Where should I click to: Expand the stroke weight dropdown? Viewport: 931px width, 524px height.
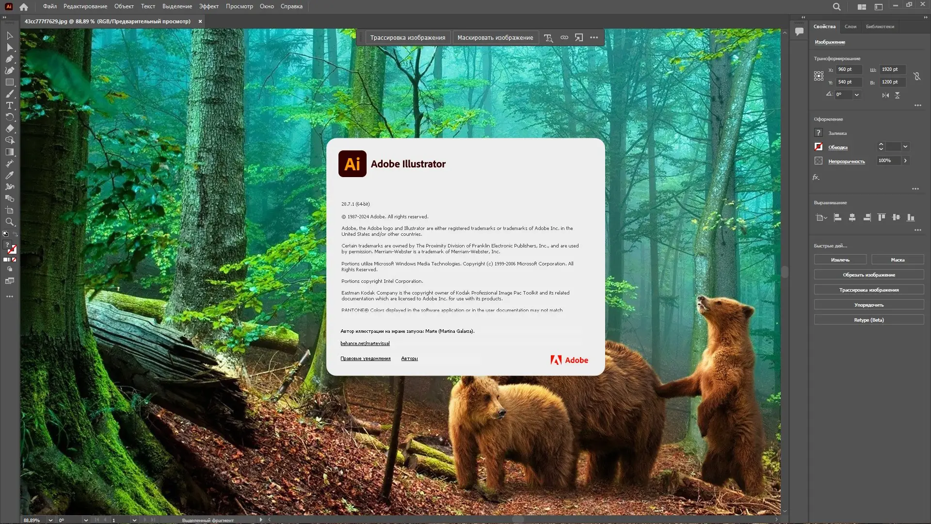pyautogui.click(x=905, y=147)
